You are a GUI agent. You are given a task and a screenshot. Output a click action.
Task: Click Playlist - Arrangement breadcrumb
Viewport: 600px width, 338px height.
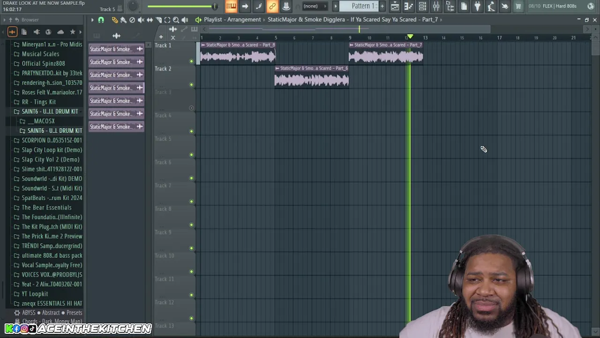(232, 20)
